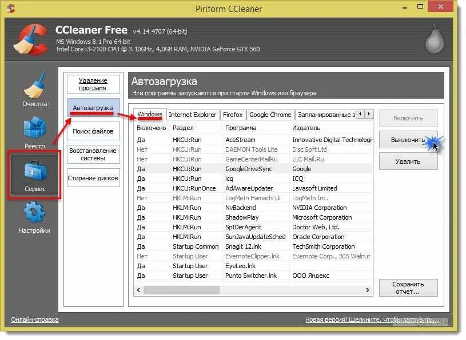Open the Сервис tools section
This screenshot has height=340, width=466.
(35, 176)
